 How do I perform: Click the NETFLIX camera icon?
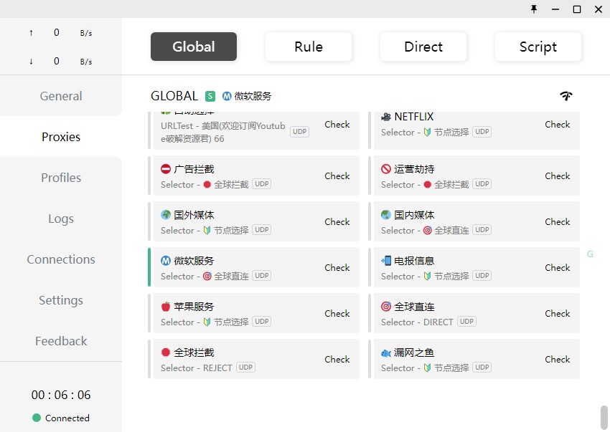coord(386,117)
